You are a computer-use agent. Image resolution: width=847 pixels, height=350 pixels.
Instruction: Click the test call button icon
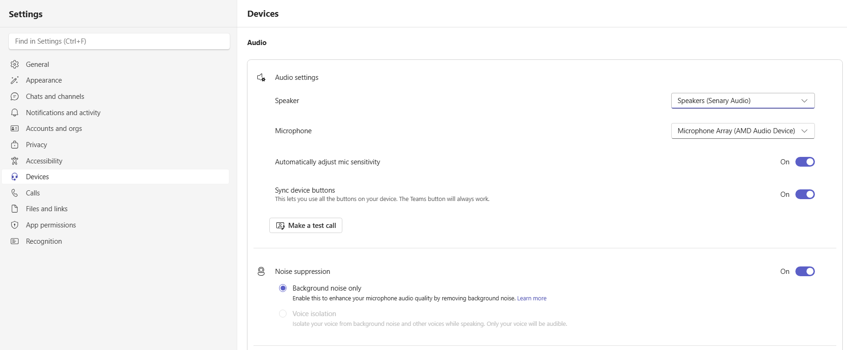[x=280, y=226]
